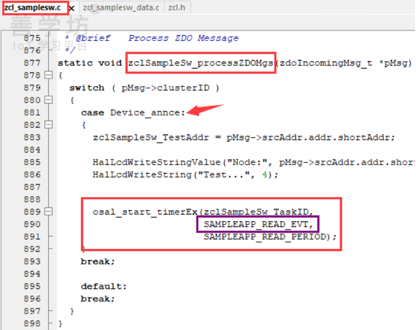Click the 'case Device_annce:' line
Screen dimensions: 416x330
133,112
